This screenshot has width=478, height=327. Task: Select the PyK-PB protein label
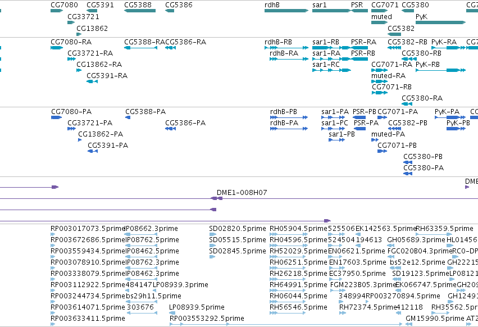coord(458,123)
